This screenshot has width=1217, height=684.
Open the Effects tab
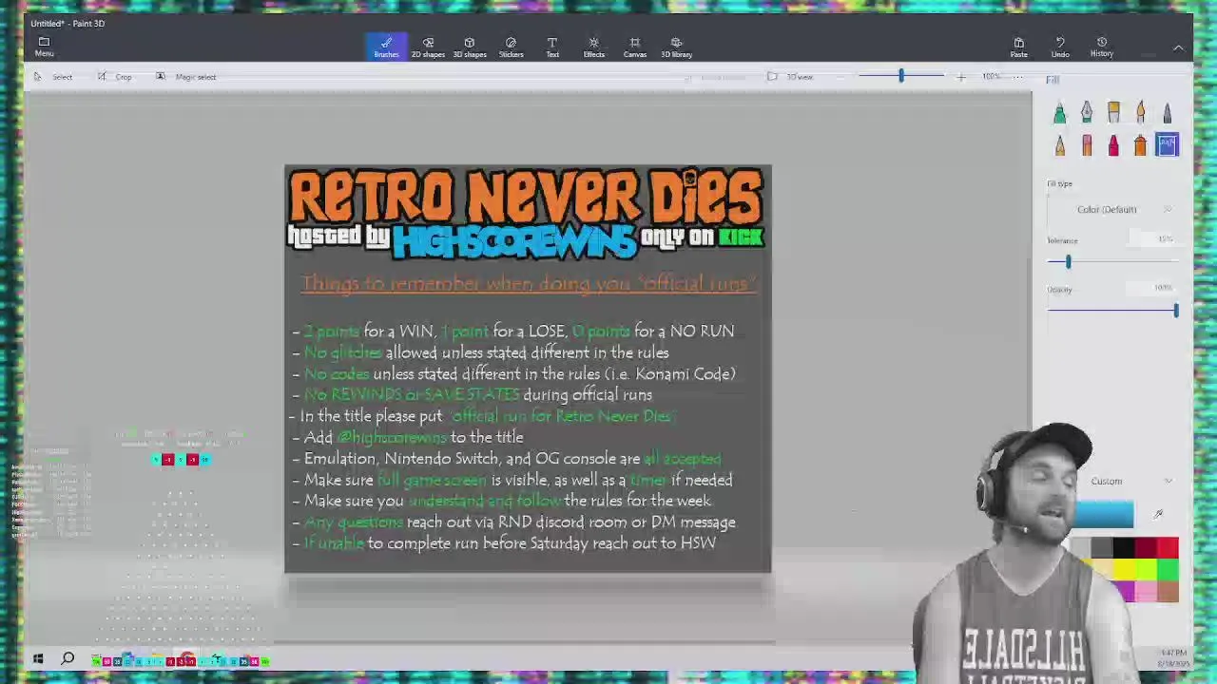coord(593,47)
